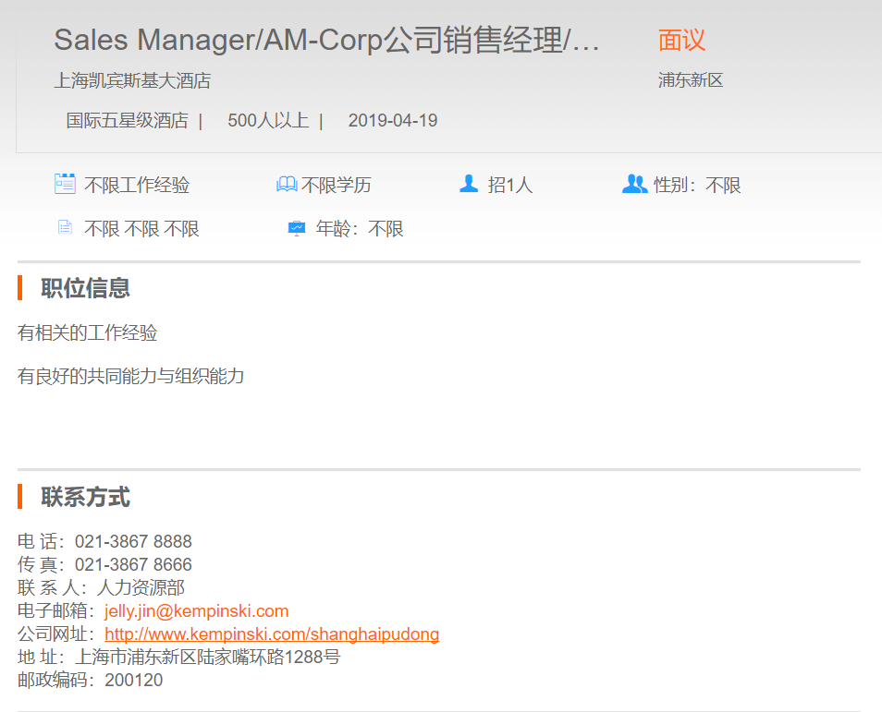882x712 pixels.
Task: Click the two-person gender icon
Action: coord(634,184)
